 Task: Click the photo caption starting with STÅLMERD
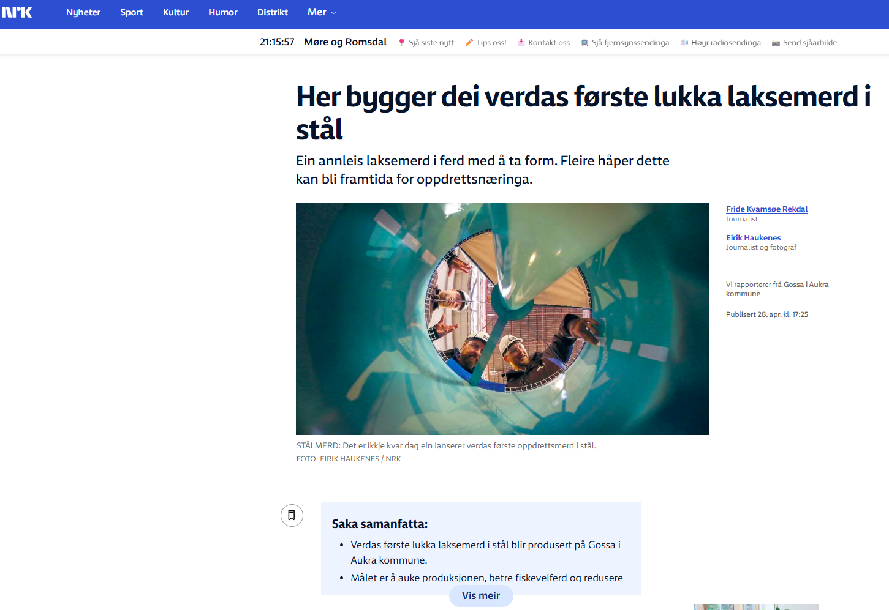(446, 446)
